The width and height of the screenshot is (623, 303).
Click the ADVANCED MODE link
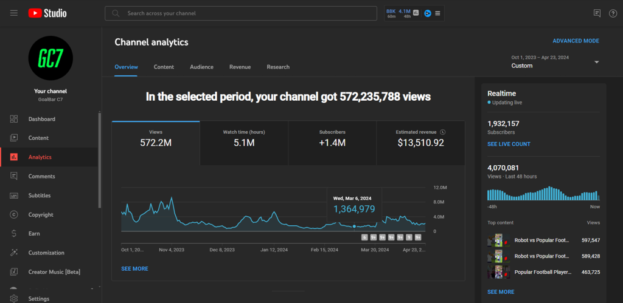tap(576, 41)
